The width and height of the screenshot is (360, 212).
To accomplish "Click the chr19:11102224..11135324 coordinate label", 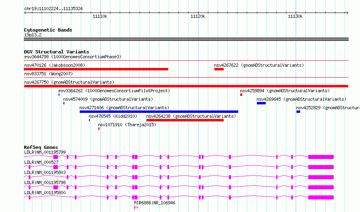I will (53, 9).
